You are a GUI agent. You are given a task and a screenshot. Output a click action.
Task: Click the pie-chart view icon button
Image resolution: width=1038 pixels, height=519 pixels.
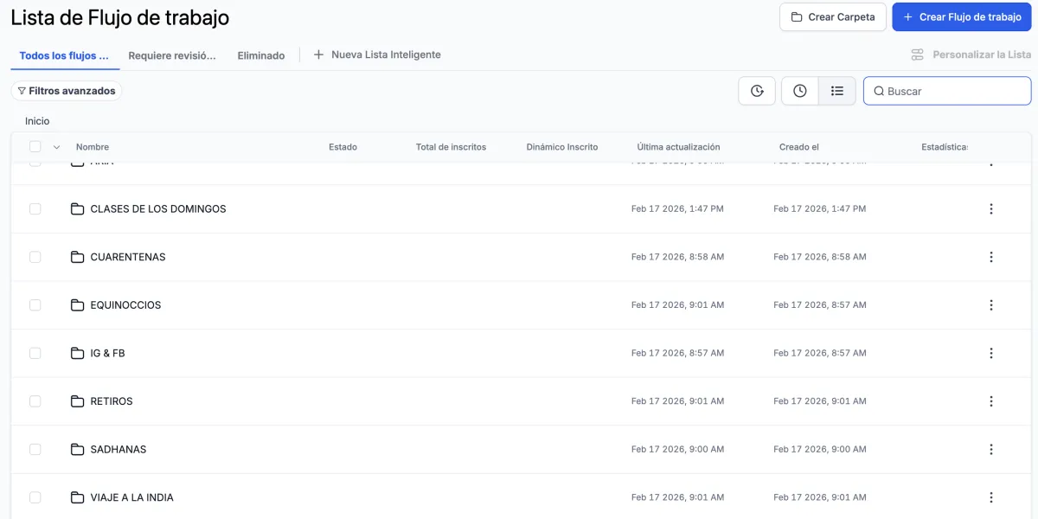tap(757, 91)
